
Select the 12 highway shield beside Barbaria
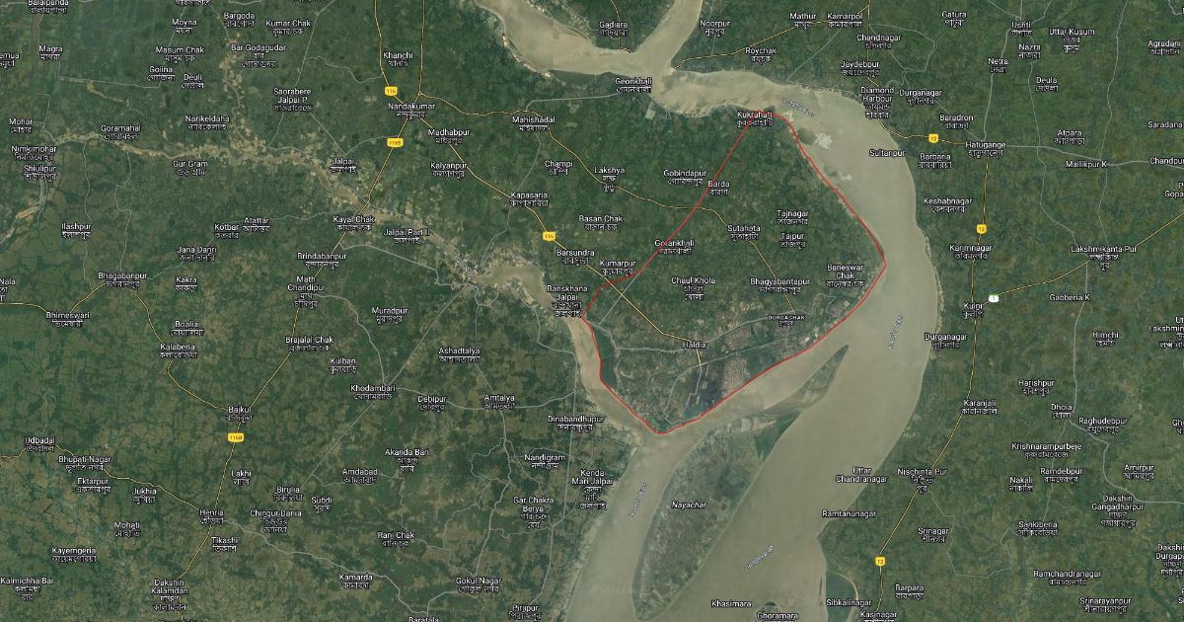coord(932,138)
